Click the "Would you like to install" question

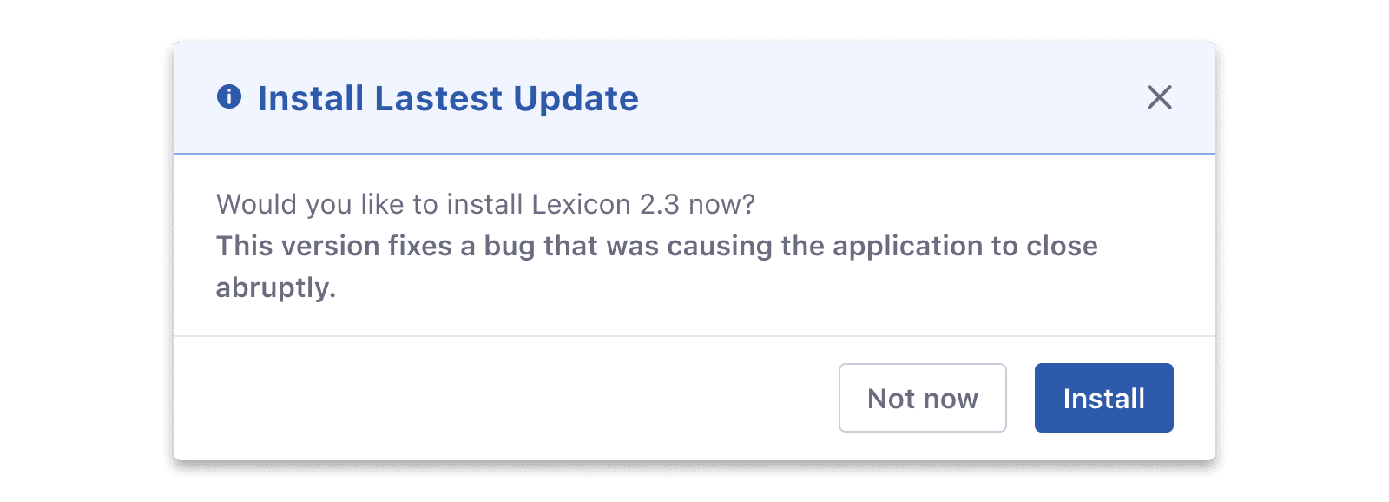(485, 204)
